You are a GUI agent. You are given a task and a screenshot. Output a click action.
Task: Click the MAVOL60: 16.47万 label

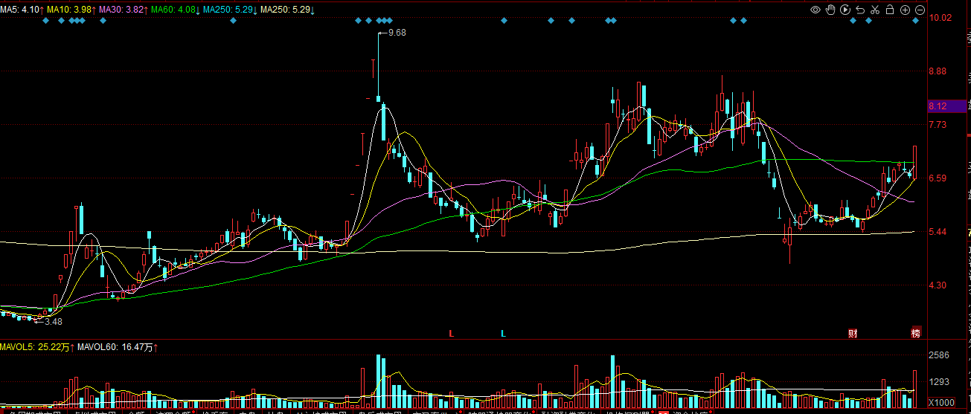(x=119, y=347)
